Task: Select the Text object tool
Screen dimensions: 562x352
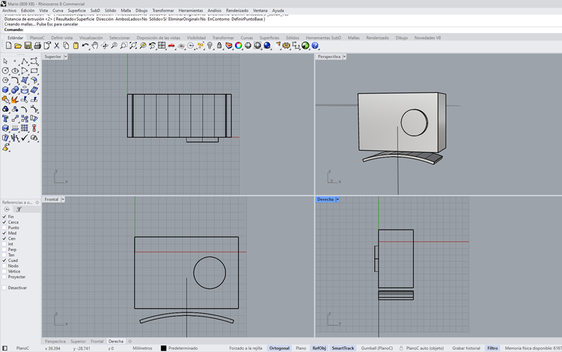Action: point(6,119)
